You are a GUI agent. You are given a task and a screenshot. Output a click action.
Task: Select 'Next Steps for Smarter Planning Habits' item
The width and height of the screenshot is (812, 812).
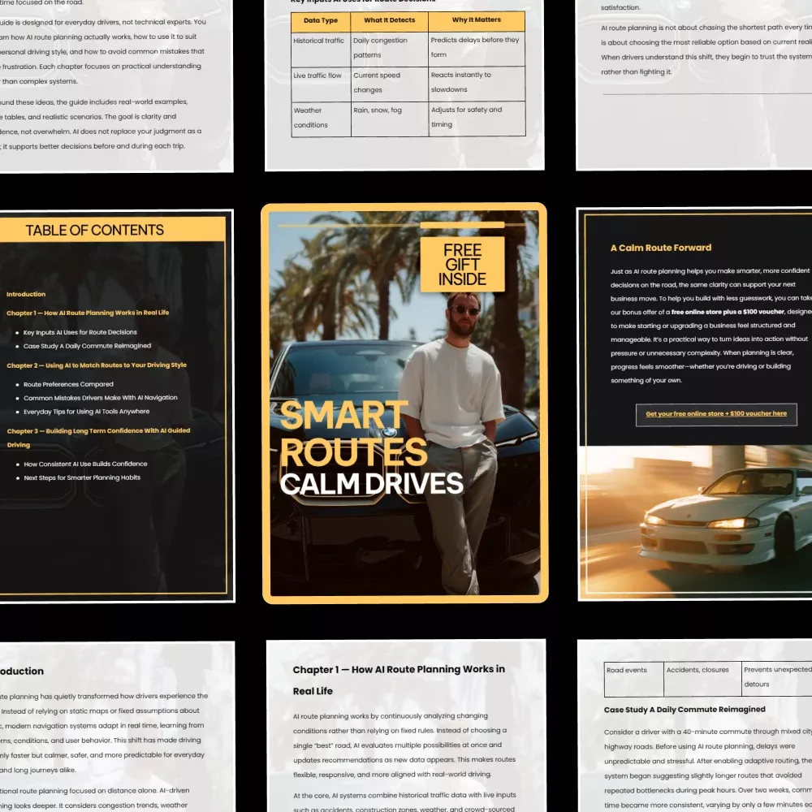coord(82,477)
